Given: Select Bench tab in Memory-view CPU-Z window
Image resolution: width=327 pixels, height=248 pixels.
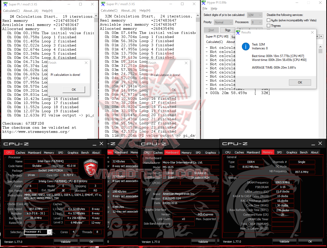Looking at the screenshot, I should tap(304, 152).
